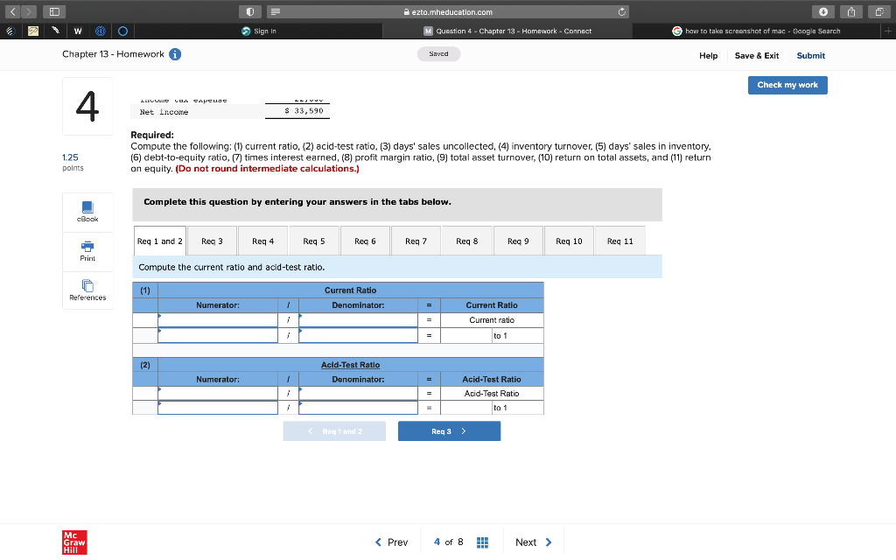This screenshot has height=560, width=896.
Task: Select the Req 3 tab
Action: click(212, 241)
